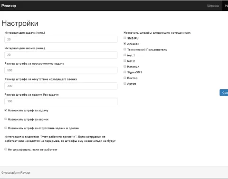Click the Ревизор brand logo link
This screenshot has width=228, height=179.
coord(9,6)
